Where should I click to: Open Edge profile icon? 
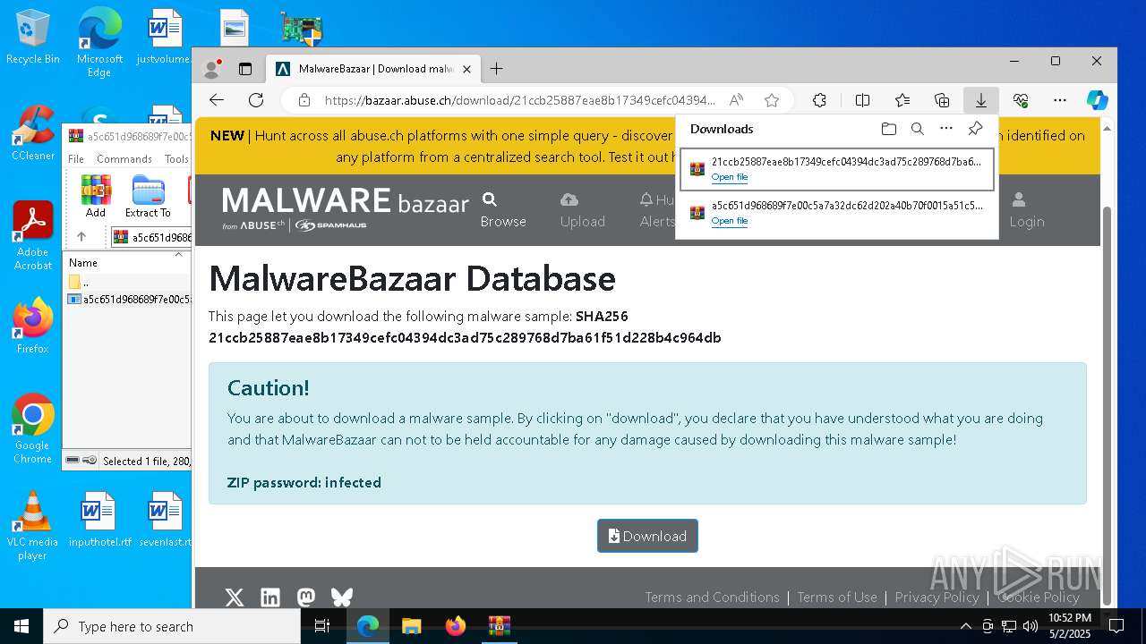coord(212,69)
